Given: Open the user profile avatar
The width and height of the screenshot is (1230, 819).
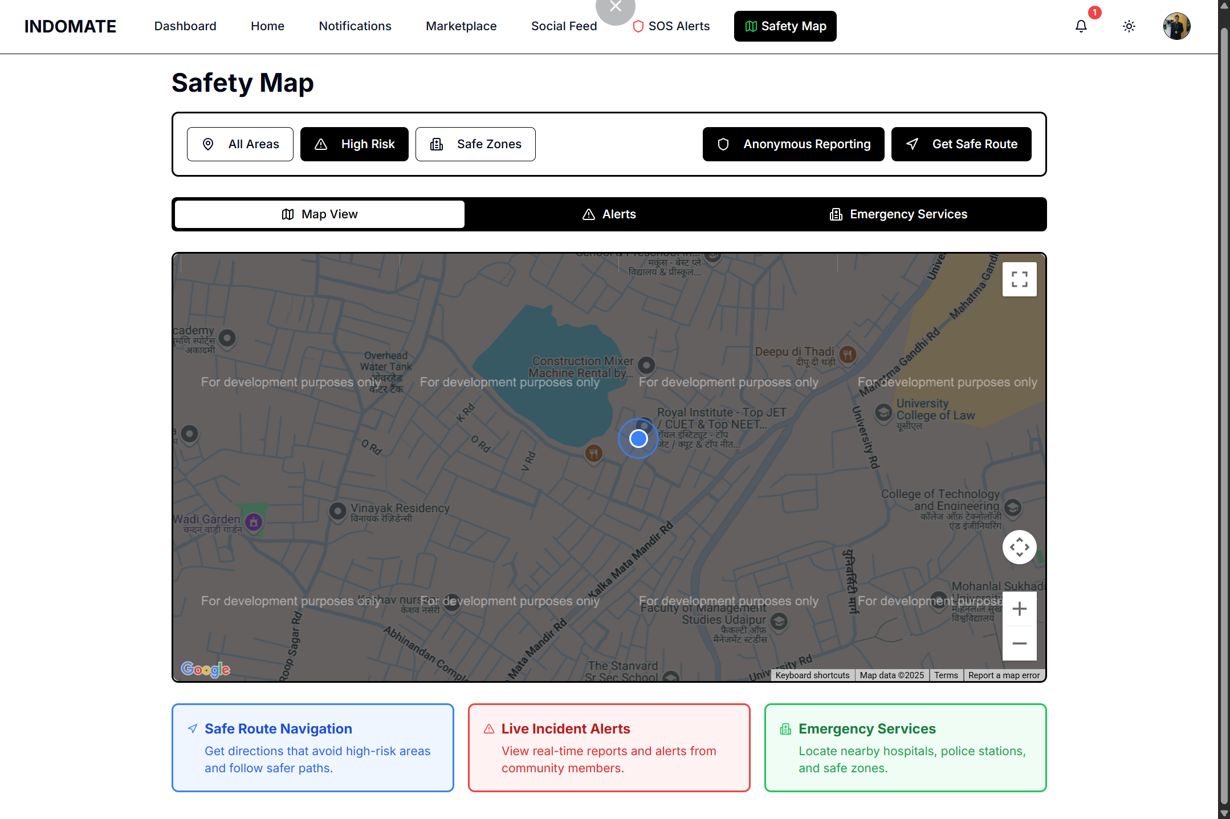Looking at the screenshot, I should [x=1176, y=26].
